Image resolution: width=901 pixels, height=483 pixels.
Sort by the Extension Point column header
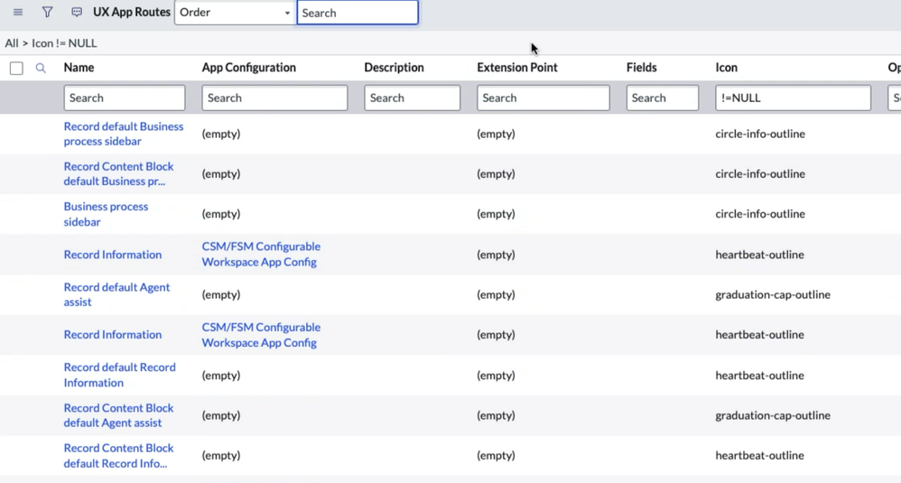click(517, 67)
